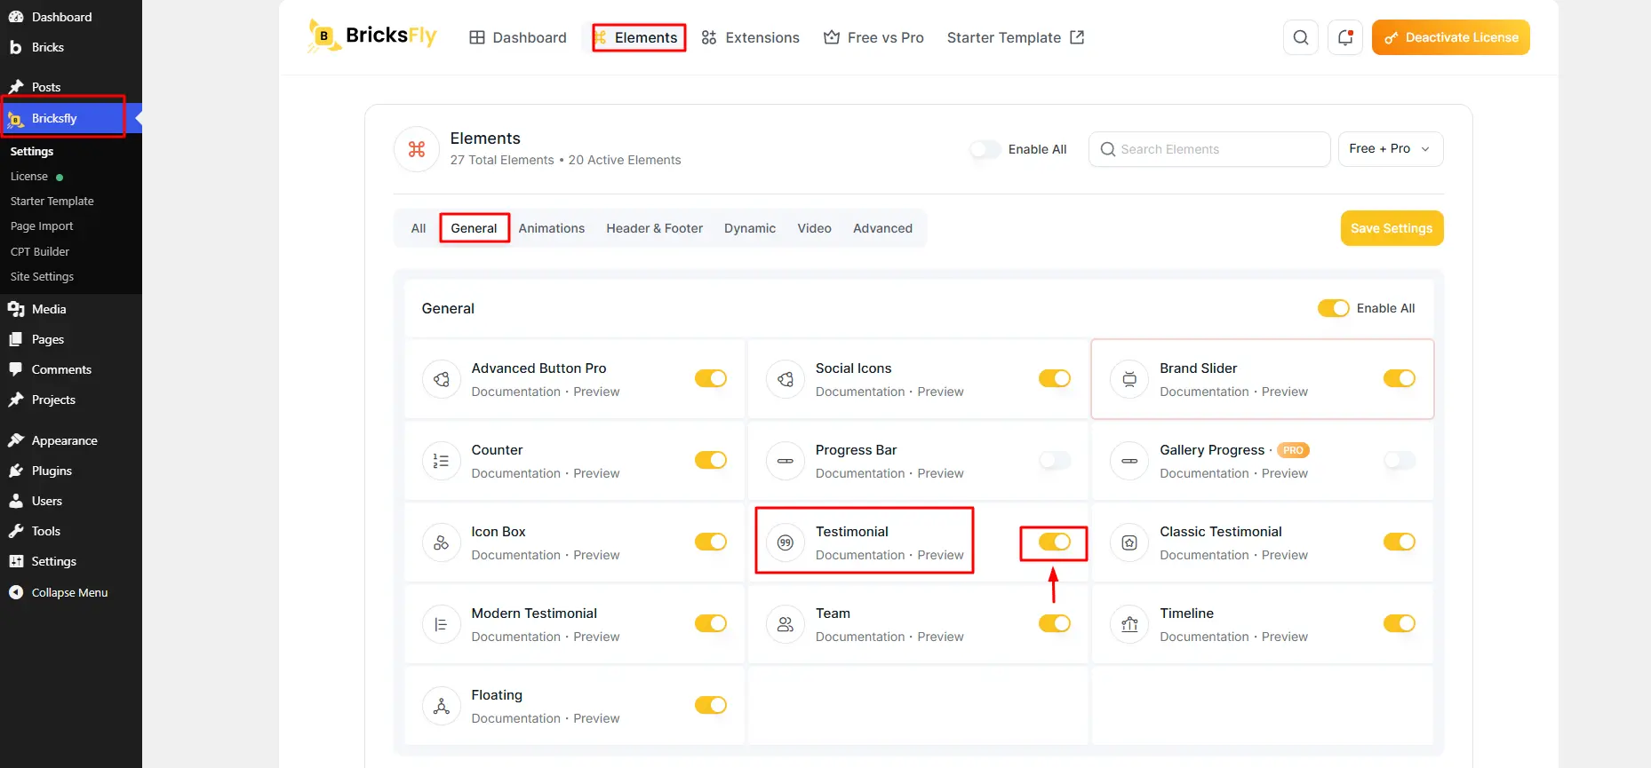The width and height of the screenshot is (1651, 768).
Task: Click the Collapse Menu arrow icon
Action: coord(16,592)
